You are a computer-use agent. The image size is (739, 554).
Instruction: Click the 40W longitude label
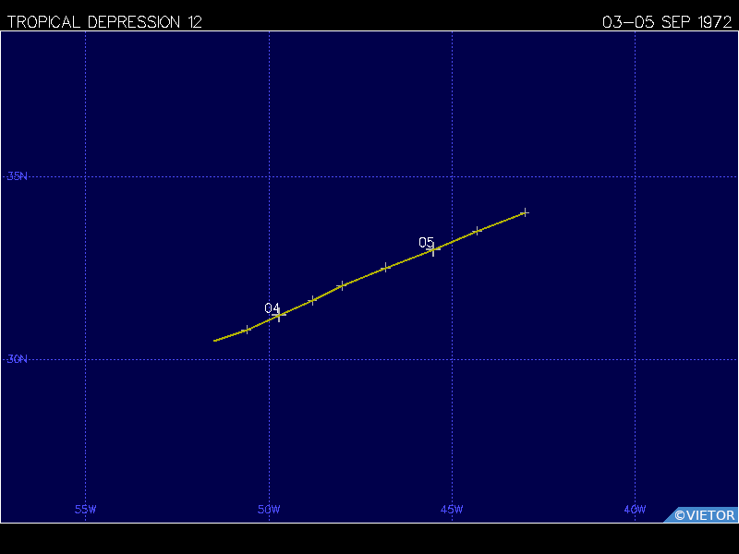[635, 510]
